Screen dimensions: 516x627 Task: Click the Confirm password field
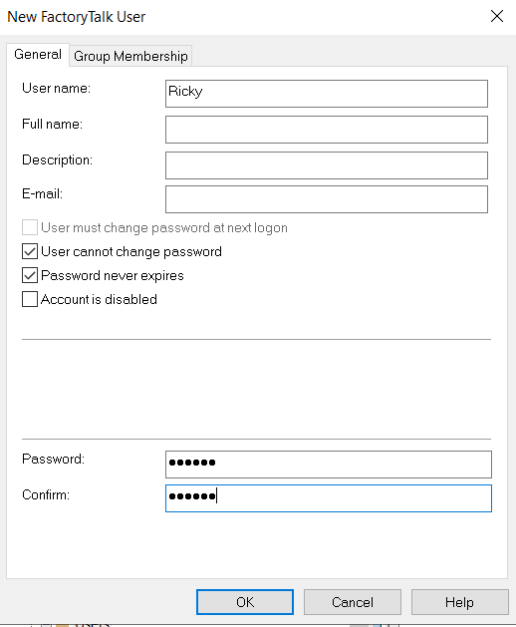pyautogui.click(x=329, y=498)
